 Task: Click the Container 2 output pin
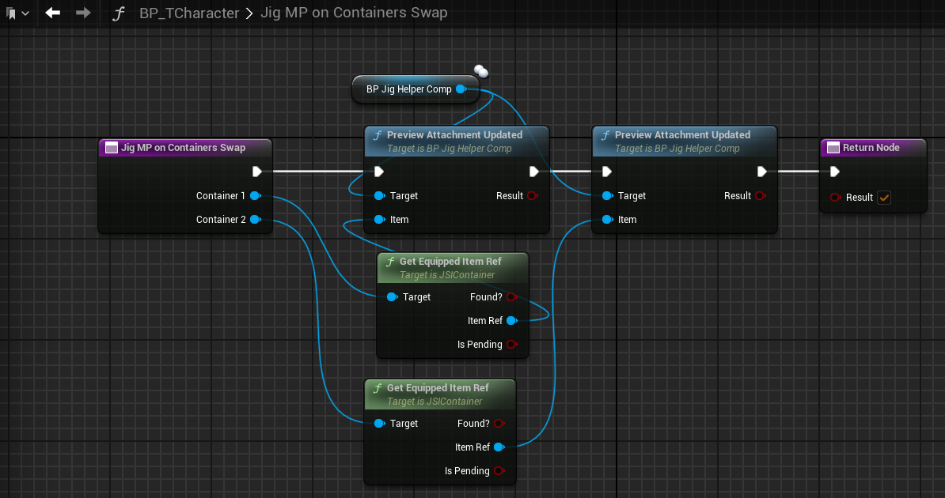coord(256,219)
